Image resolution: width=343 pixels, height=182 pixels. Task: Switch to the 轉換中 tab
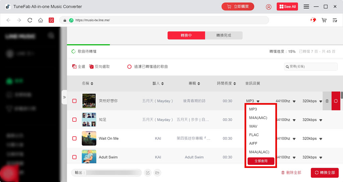(x=186, y=35)
